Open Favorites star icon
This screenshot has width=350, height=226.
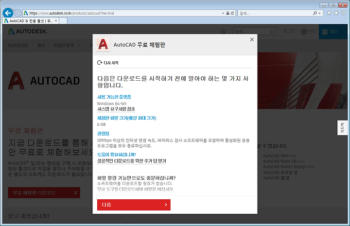point(336,13)
